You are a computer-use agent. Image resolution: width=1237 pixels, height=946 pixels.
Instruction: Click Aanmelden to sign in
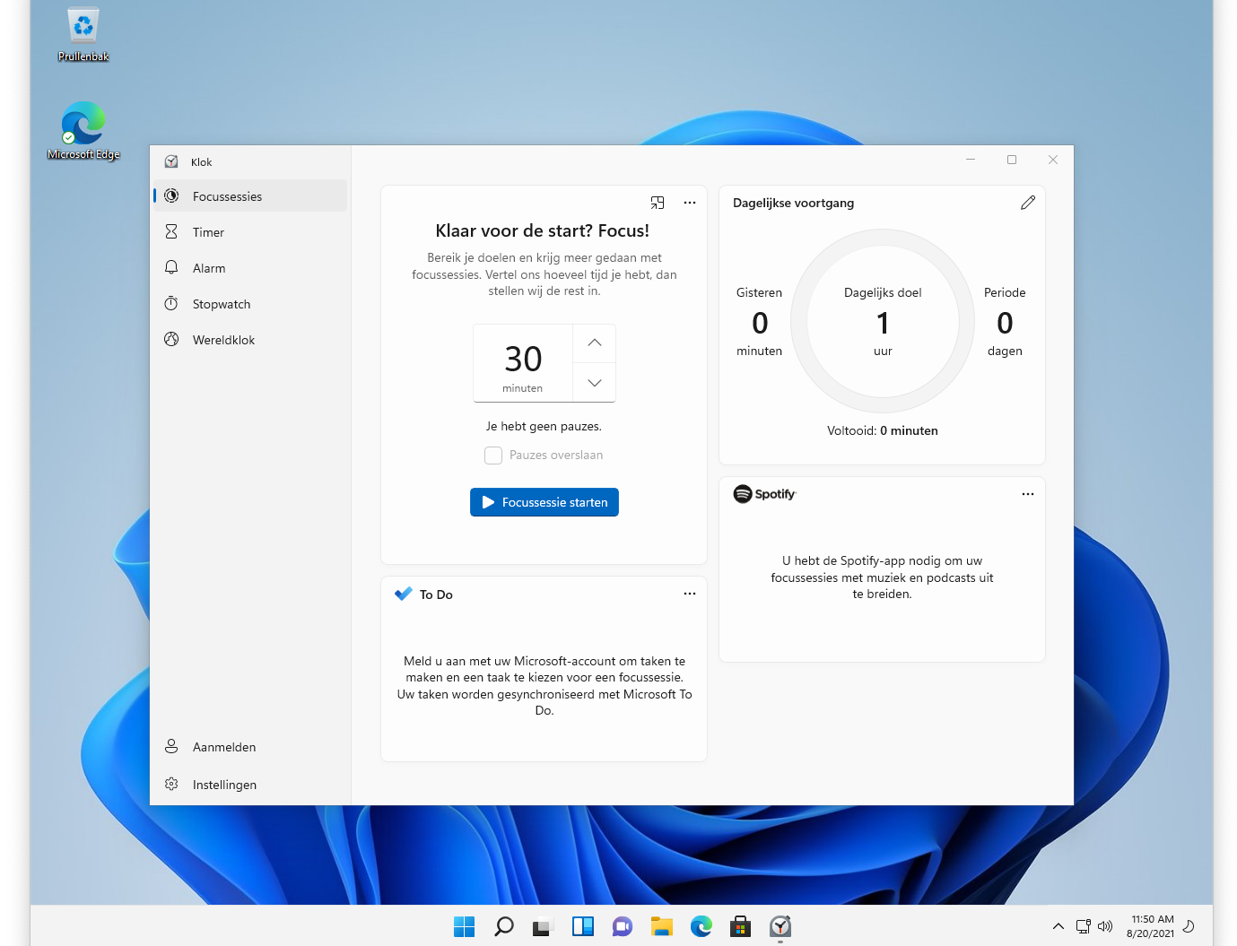coord(223,747)
